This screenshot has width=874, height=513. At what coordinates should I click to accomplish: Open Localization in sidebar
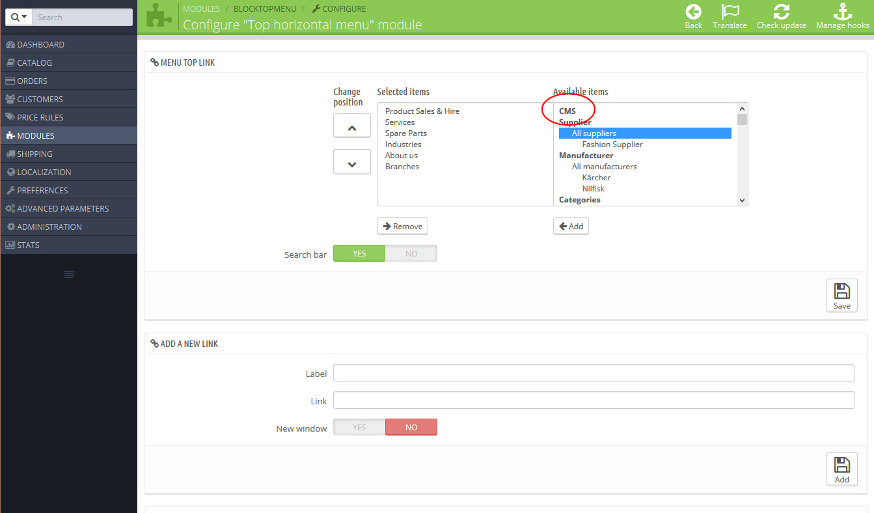point(68,172)
